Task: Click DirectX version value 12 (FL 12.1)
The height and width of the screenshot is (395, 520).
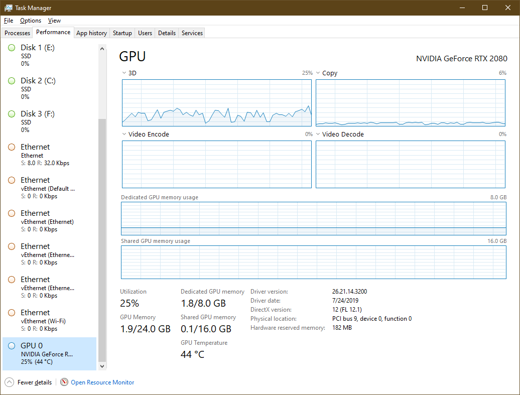Action: [347, 310]
